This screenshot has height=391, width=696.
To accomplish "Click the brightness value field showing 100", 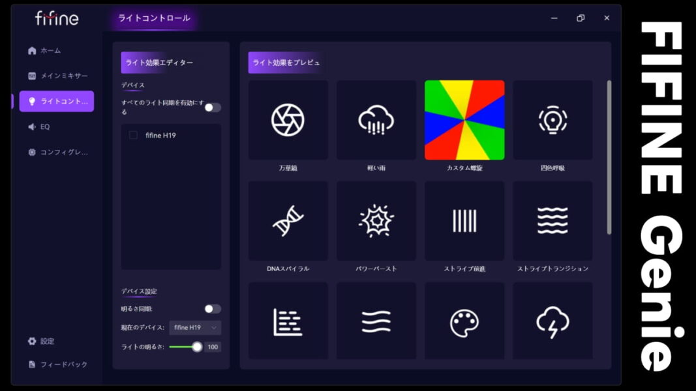I will [x=213, y=347].
